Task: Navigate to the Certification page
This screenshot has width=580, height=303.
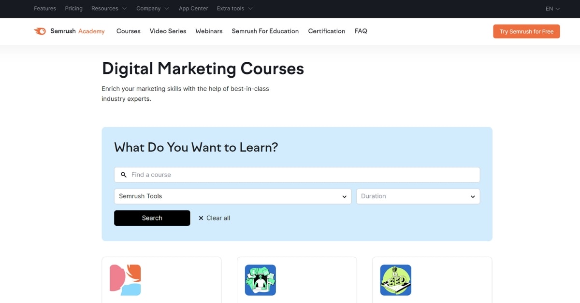Action: tap(327, 31)
